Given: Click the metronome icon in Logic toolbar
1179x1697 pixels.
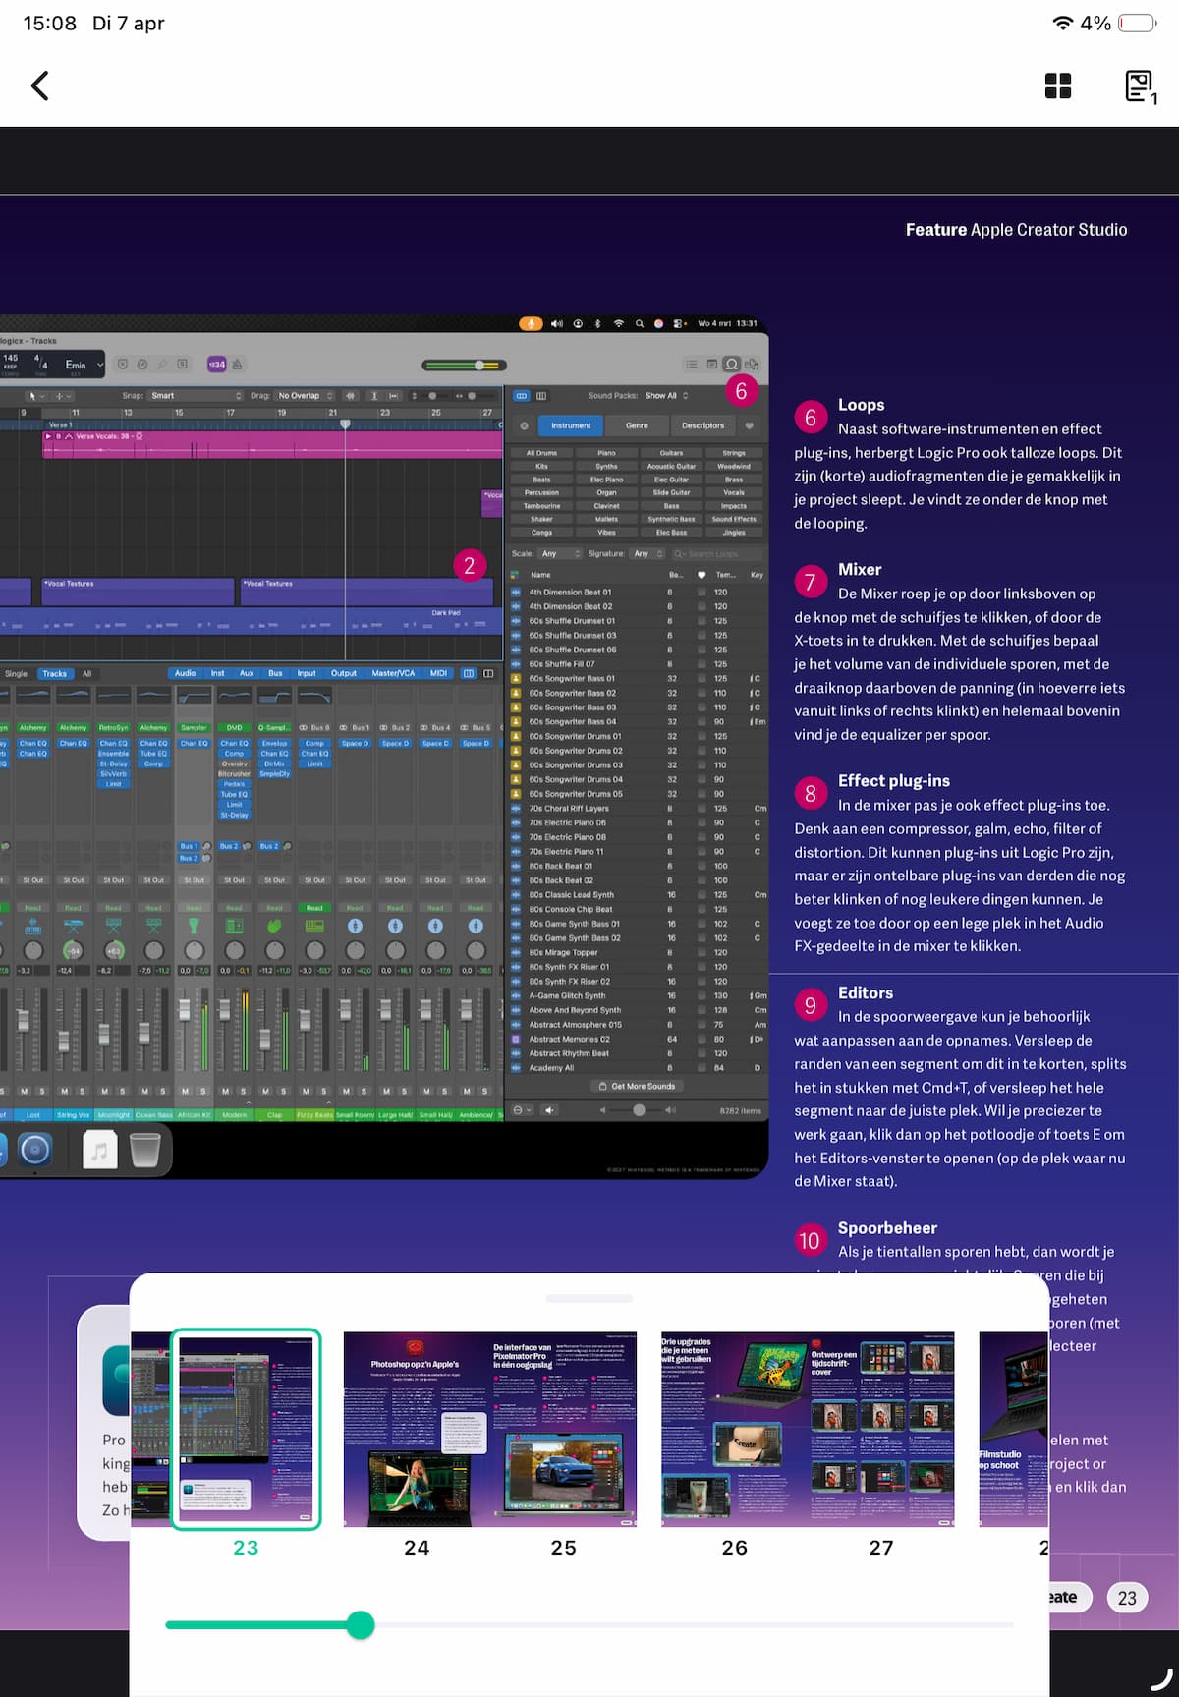Looking at the screenshot, I should pyautogui.click(x=237, y=364).
